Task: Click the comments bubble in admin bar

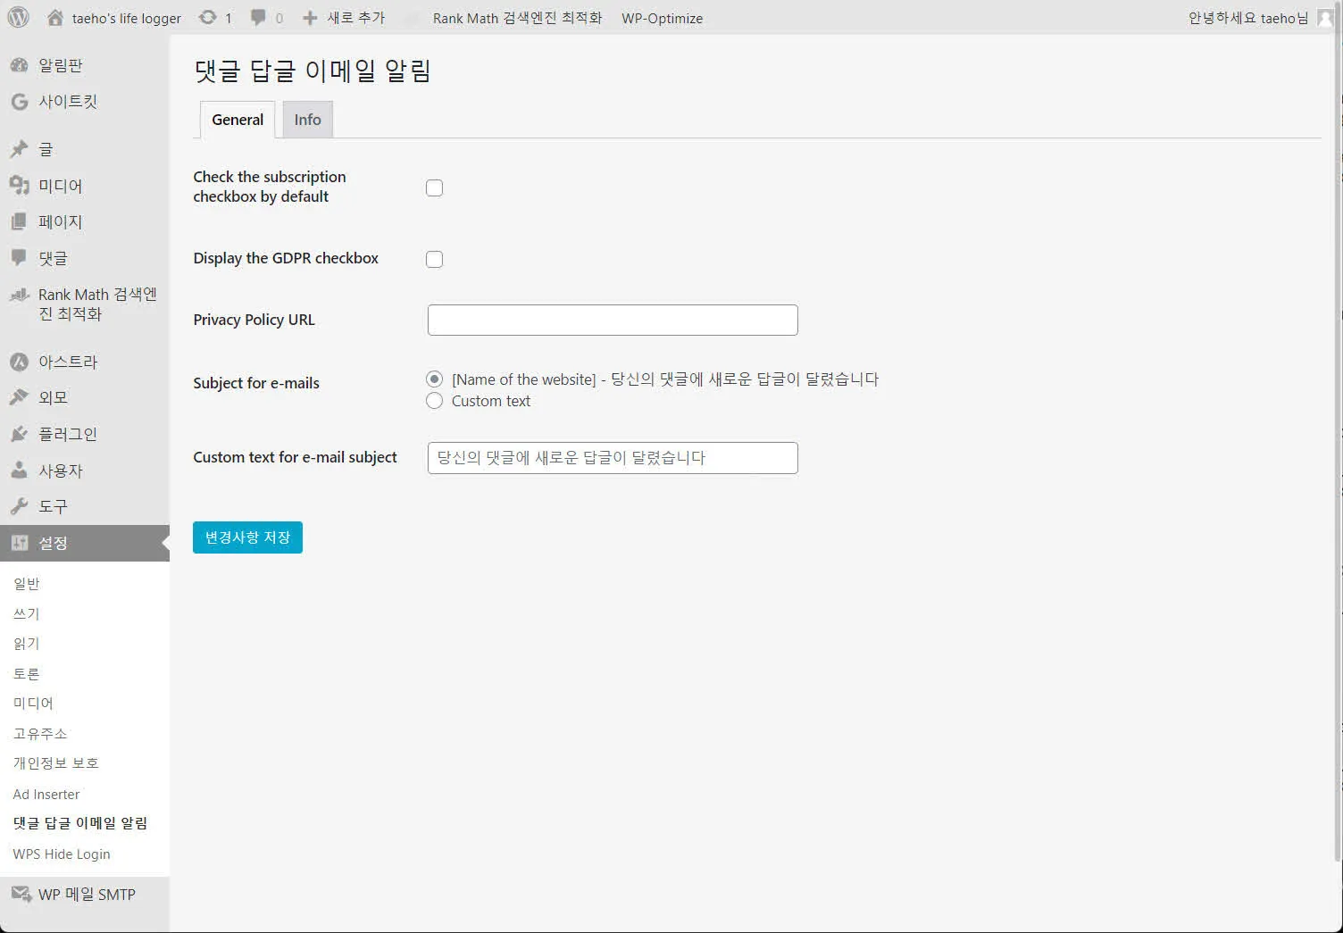Action: tap(258, 17)
